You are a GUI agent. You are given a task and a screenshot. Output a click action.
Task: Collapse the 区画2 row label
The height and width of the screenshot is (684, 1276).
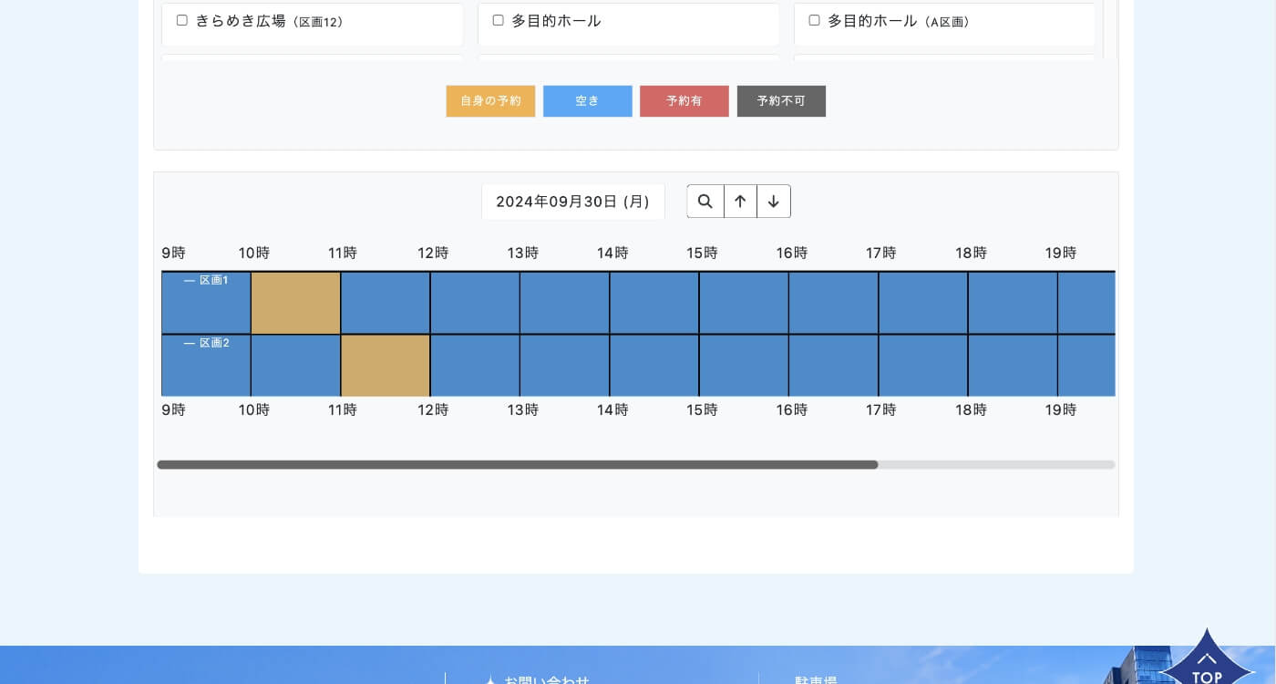206,344
